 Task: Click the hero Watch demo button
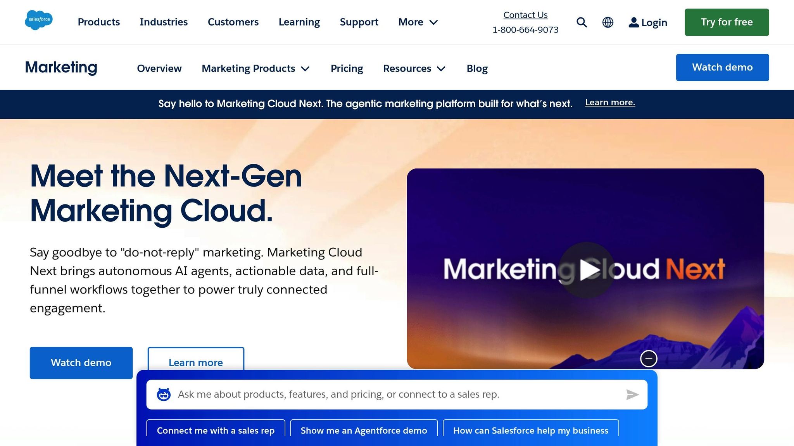click(x=81, y=363)
